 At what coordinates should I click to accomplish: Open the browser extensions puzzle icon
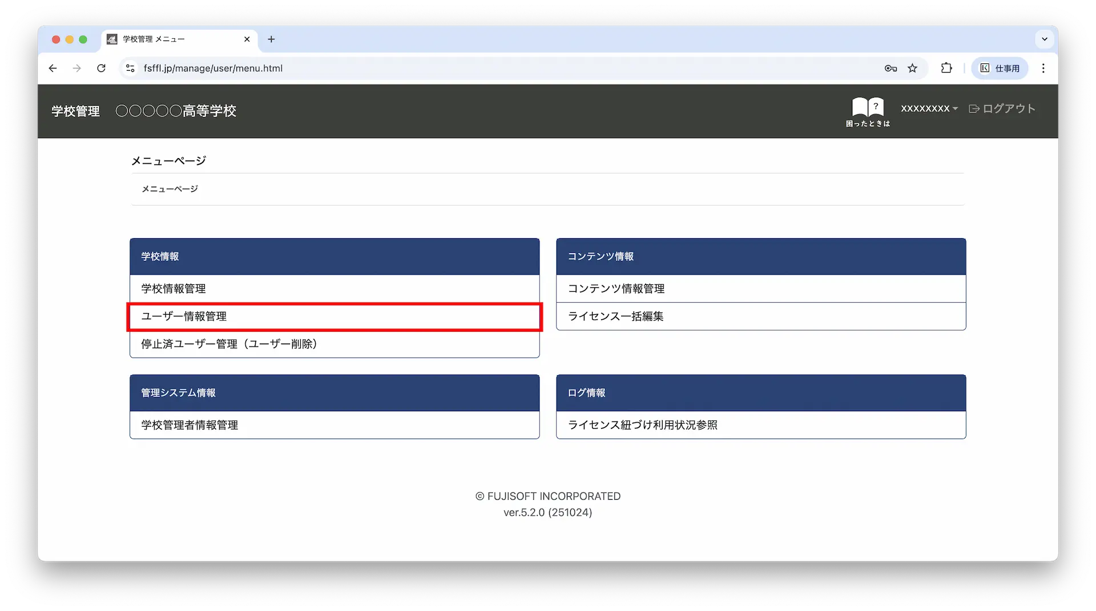click(x=946, y=69)
